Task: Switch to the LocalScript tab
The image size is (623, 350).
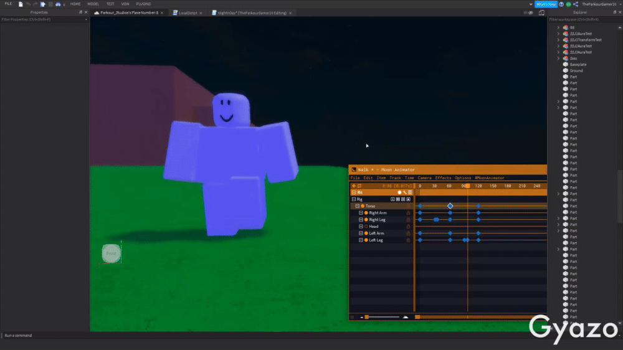Action: (x=188, y=12)
